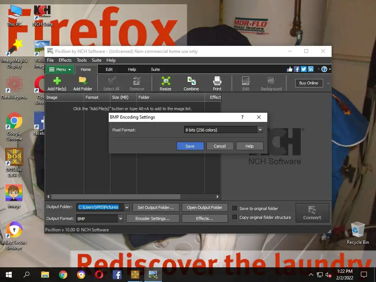This screenshot has height=282, width=376.
Task: Click the Facebook share icon in Pixillion
Action: pyautogui.click(x=297, y=69)
